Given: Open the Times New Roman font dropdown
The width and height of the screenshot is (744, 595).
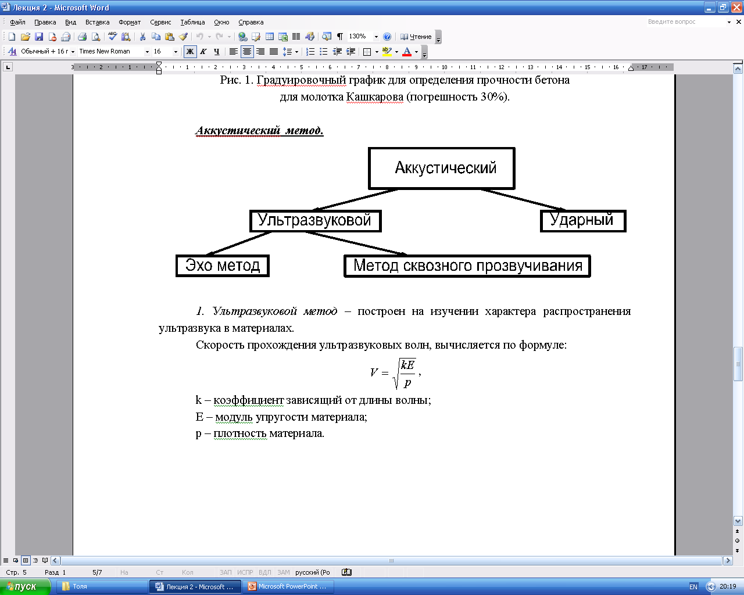Looking at the screenshot, I should tap(147, 52).
